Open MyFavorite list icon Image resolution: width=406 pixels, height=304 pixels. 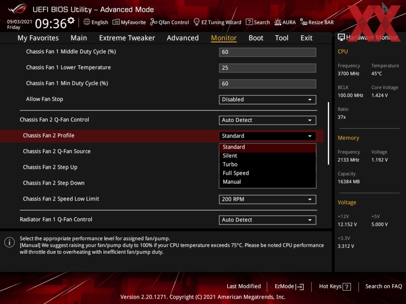[116, 22]
